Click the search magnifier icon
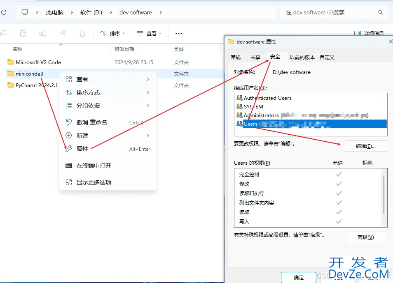This screenshot has height=283, width=393. coord(381,12)
